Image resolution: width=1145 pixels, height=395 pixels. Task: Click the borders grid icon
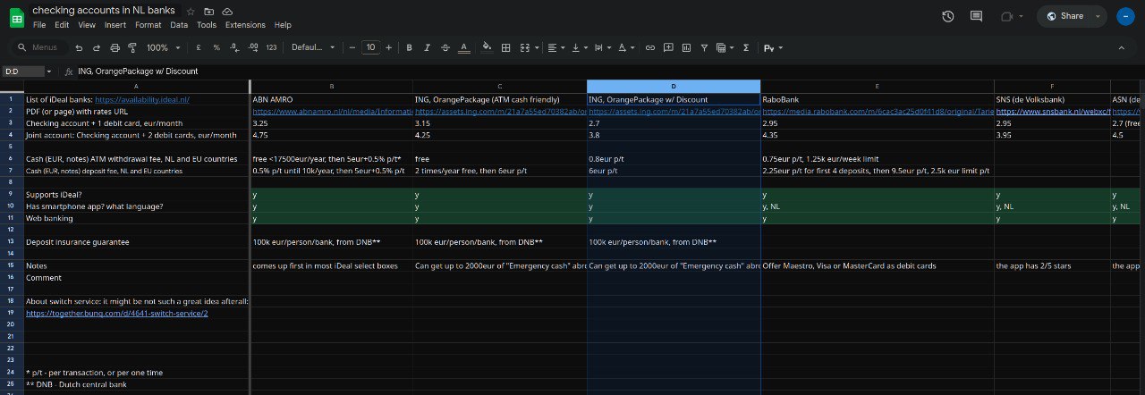coord(505,47)
